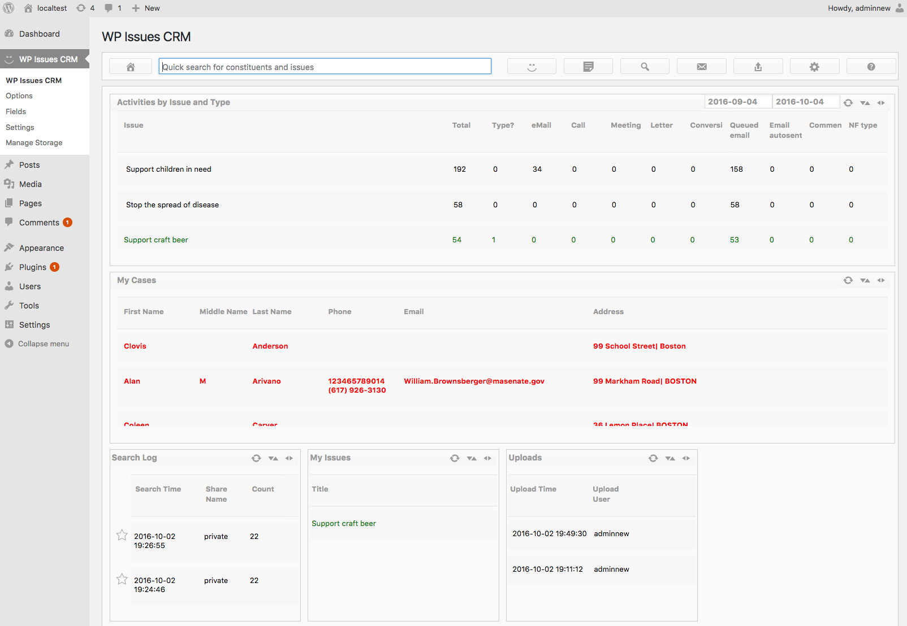907x626 pixels.
Task: Click William.Brownsberger@masenate.gov email
Action: pyautogui.click(x=474, y=381)
